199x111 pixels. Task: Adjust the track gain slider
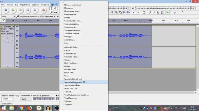(7, 38)
